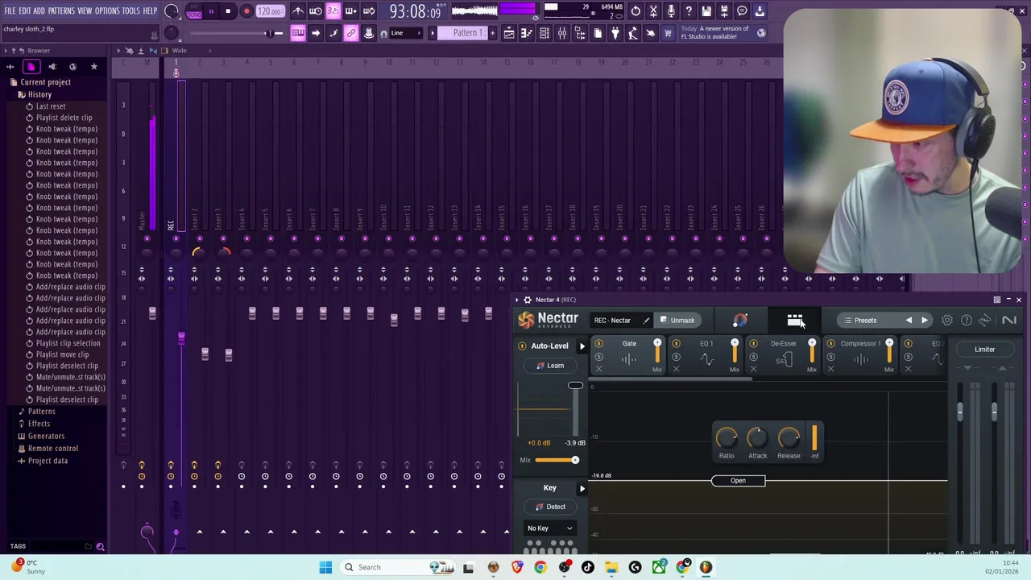
Task: Click the Detect button under Key
Action: (x=550, y=507)
